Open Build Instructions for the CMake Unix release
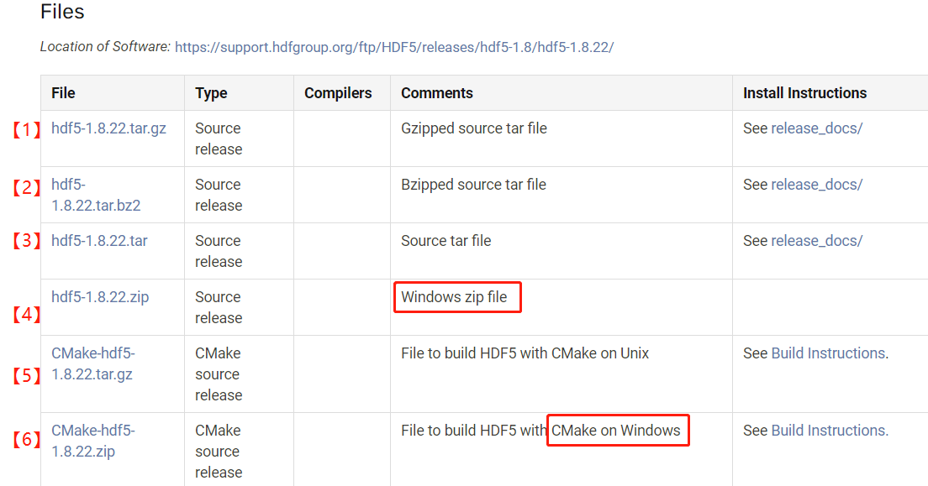928x486 pixels. point(828,353)
